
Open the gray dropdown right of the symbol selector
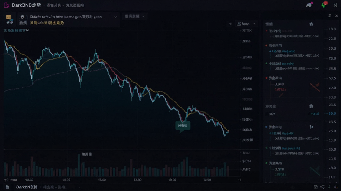(x=135, y=16)
